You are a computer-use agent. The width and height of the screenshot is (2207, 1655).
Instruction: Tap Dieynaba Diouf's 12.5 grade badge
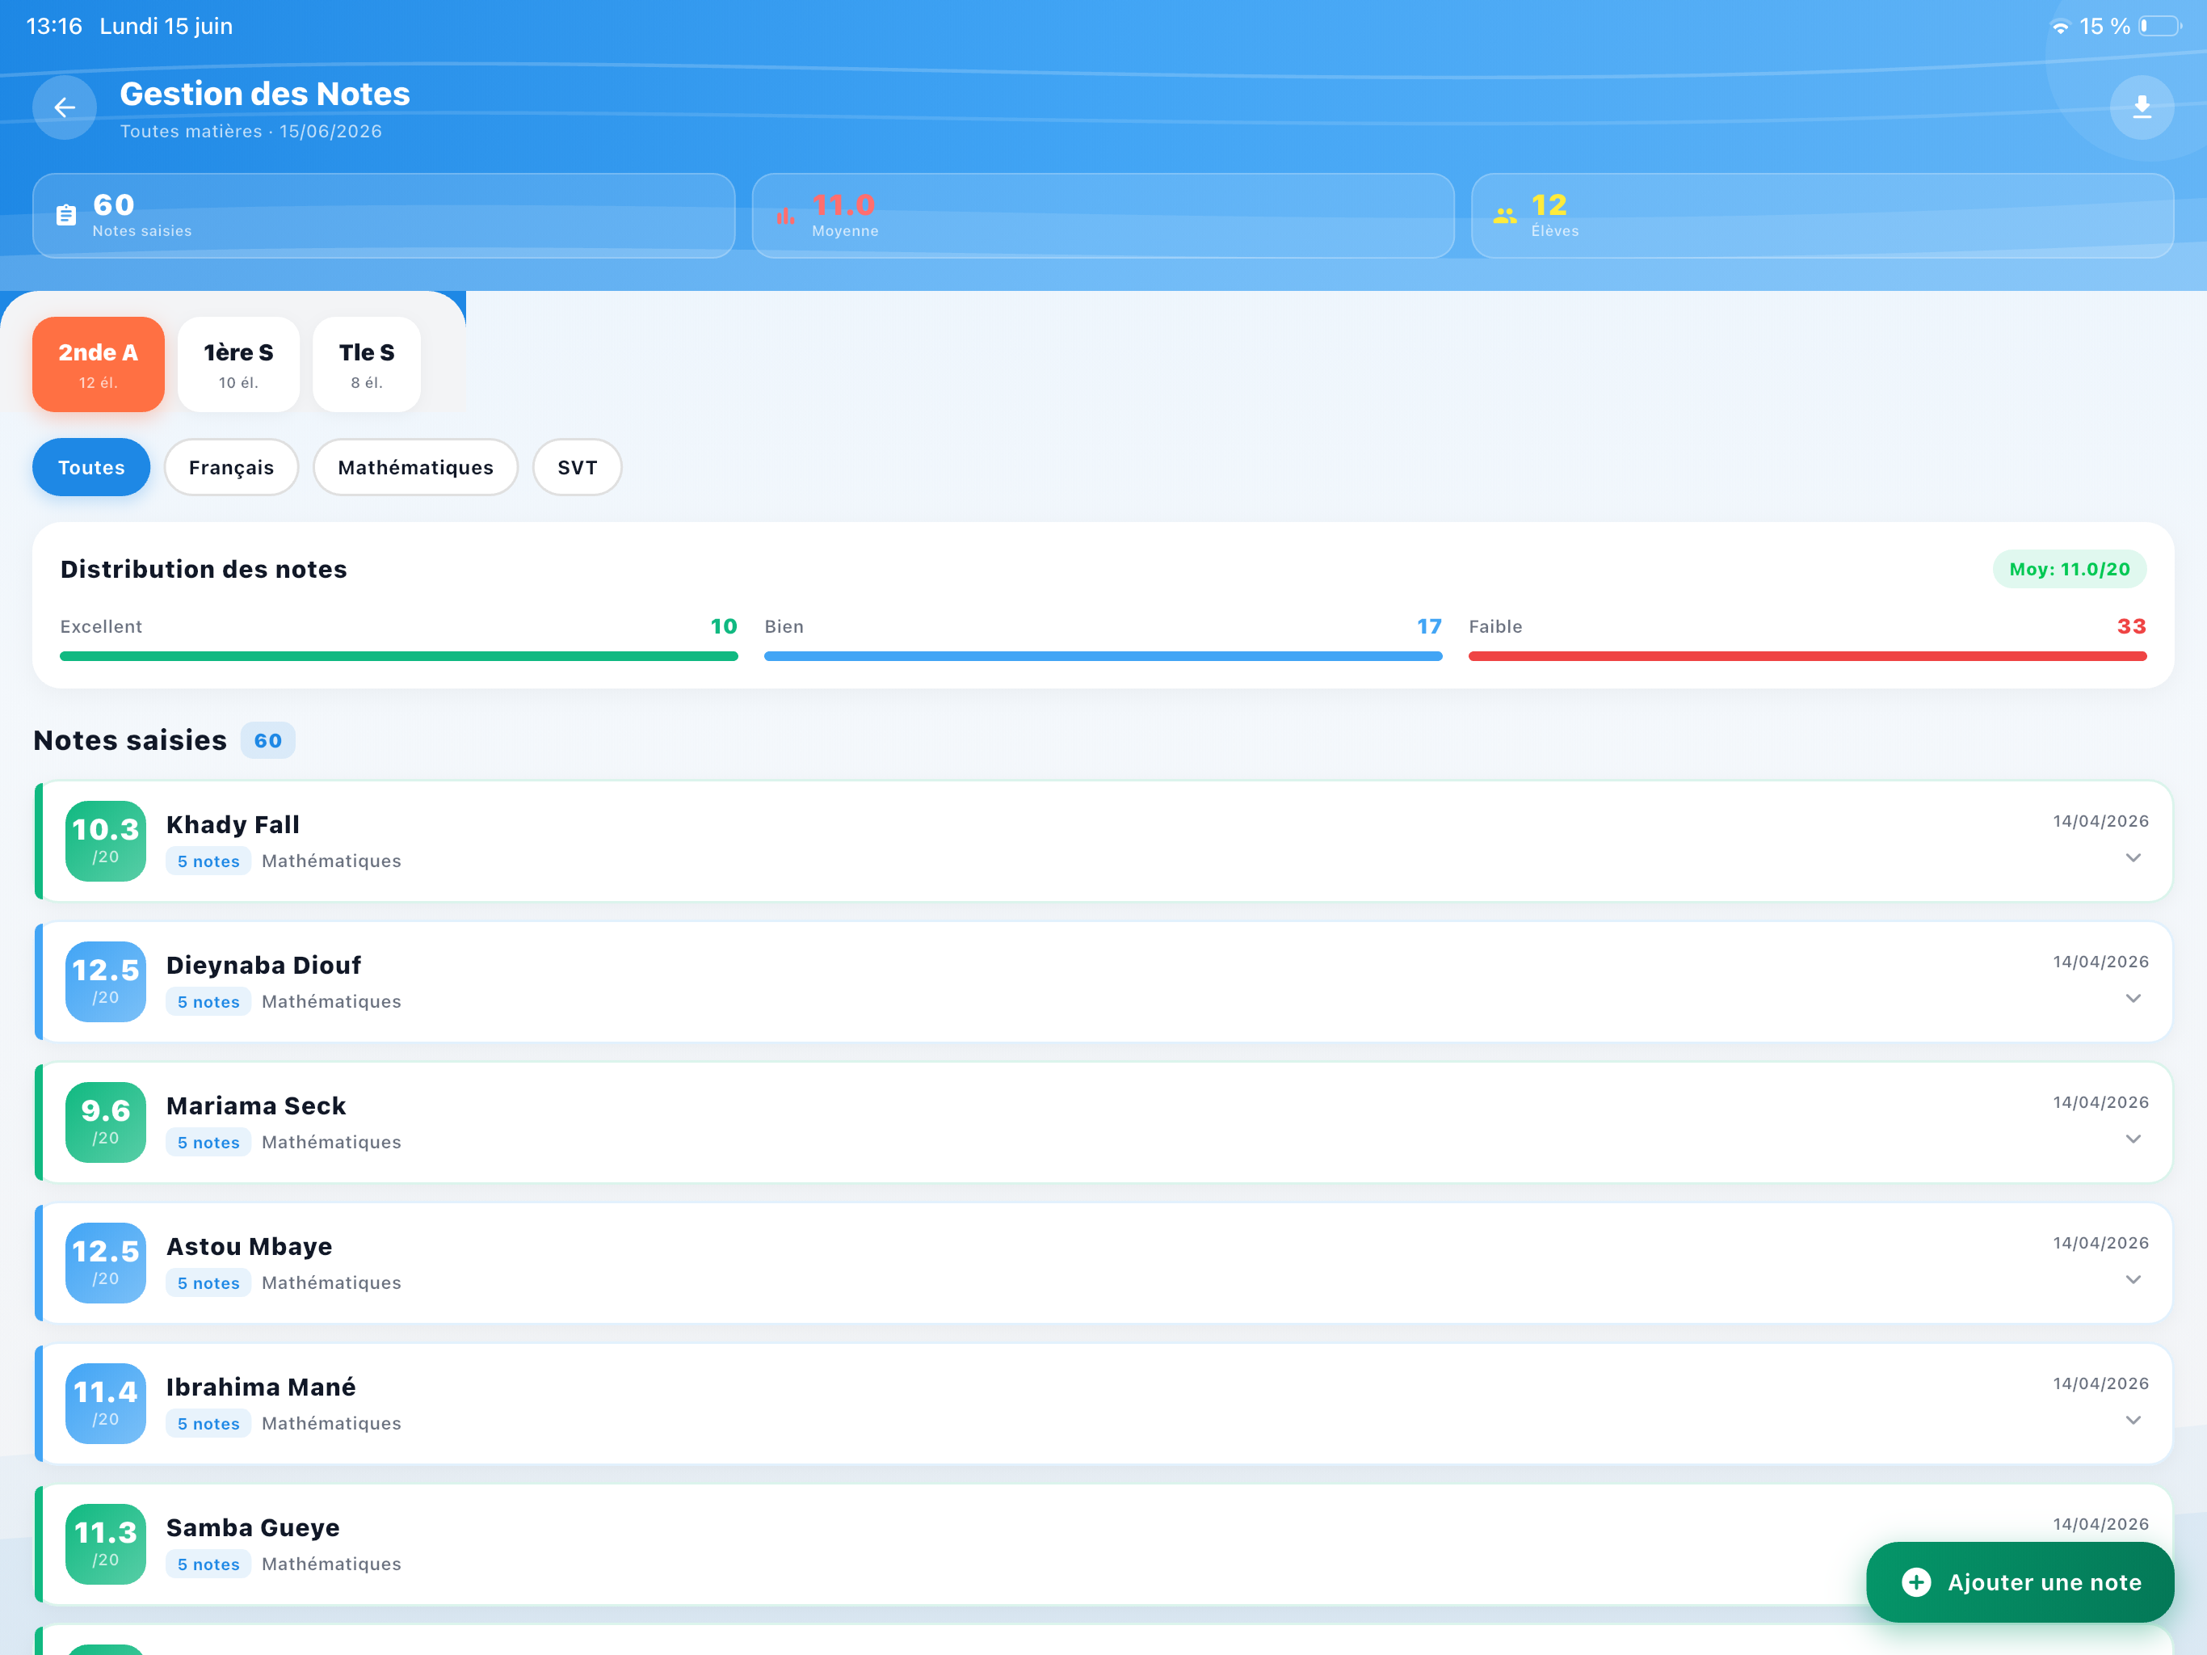pos(106,982)
